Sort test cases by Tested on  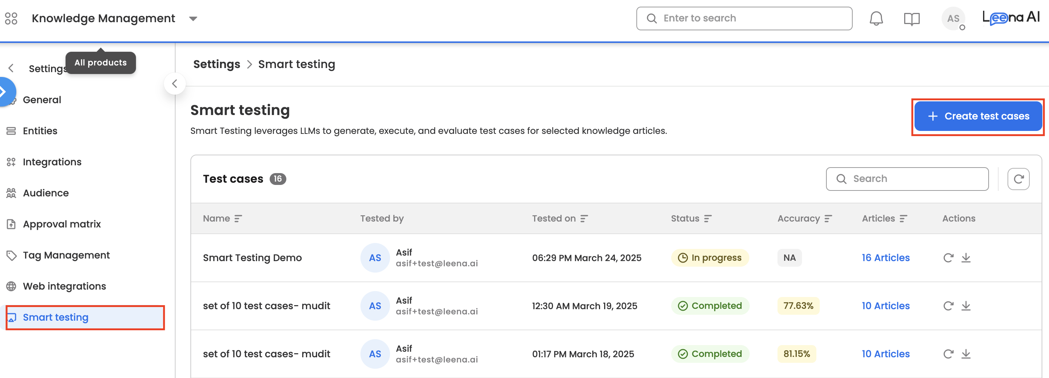coord(584,219)
